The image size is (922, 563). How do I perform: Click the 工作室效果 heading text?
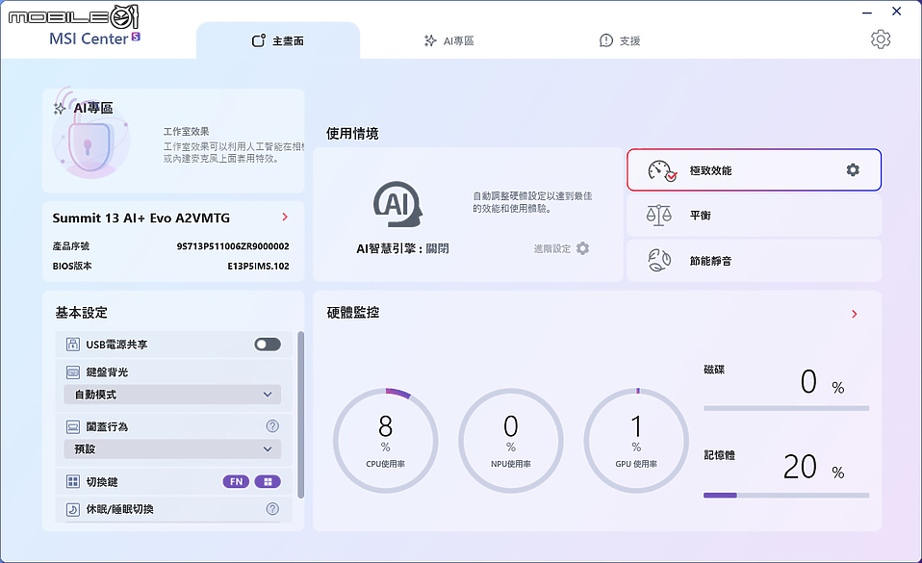click(187, 131)
